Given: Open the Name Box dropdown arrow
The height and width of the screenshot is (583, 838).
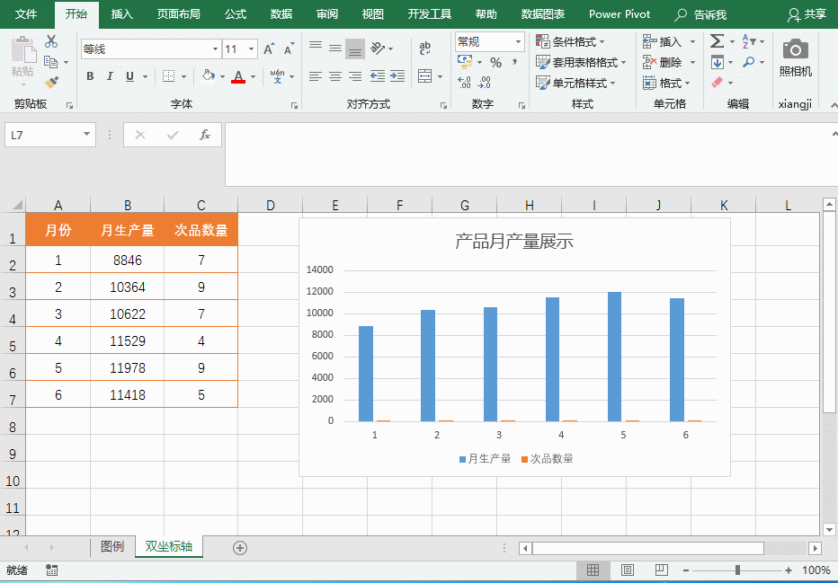Looking at the screenshot, I should point(87,135).
